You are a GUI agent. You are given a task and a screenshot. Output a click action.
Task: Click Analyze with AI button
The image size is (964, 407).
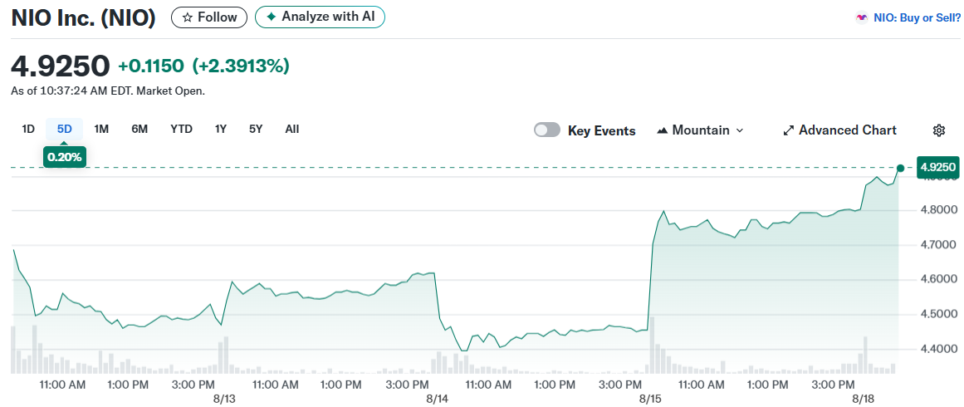[x=320, y=17]
